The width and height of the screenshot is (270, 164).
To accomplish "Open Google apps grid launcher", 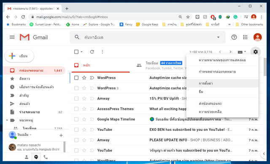I will coord(245,37).
